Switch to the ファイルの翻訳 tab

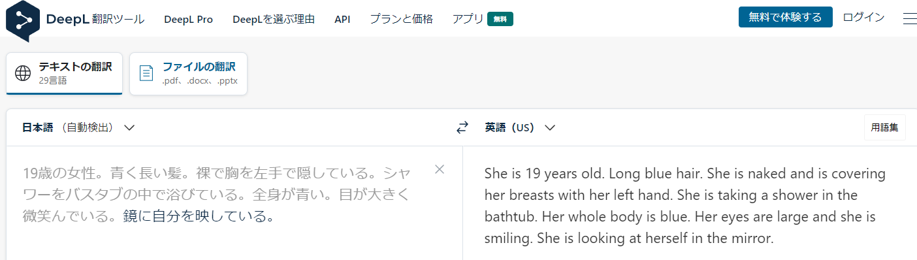[x=188, y=74]
